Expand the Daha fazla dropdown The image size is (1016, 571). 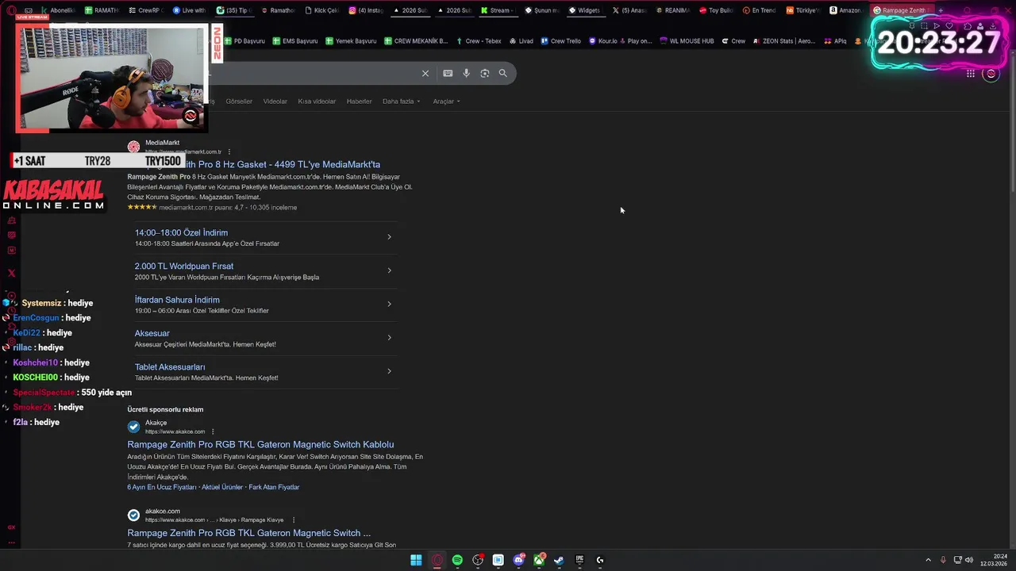tap(401, 102)
